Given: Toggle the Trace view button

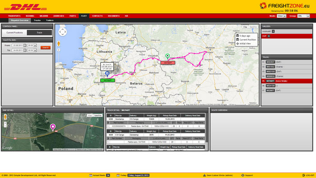Looking at the screenshot, I should [39, 32].
